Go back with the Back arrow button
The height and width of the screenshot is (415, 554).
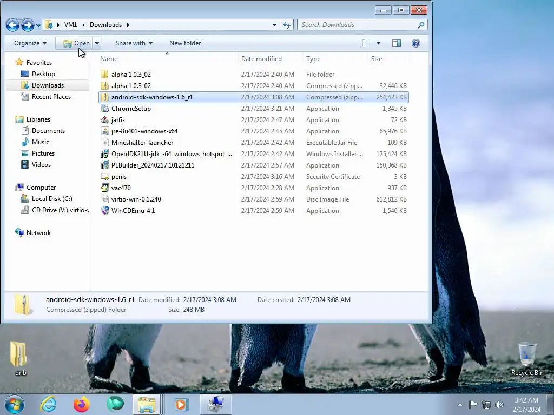(x=12, y=25)
